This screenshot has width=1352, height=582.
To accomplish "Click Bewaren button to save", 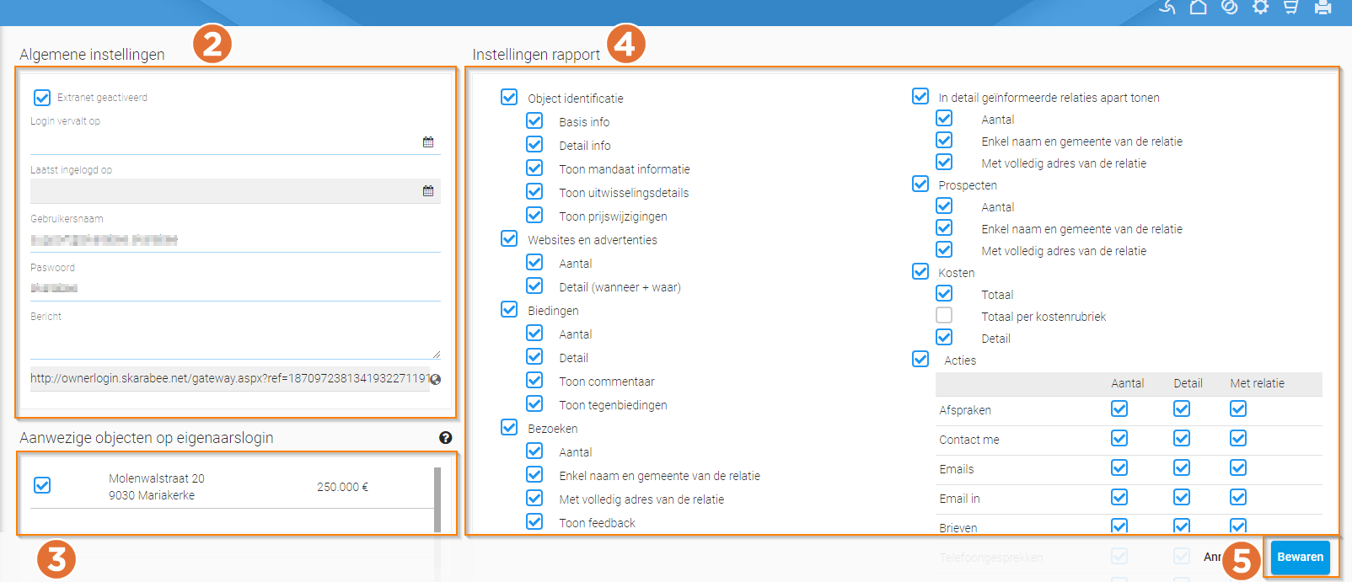I will point(1300,557).
